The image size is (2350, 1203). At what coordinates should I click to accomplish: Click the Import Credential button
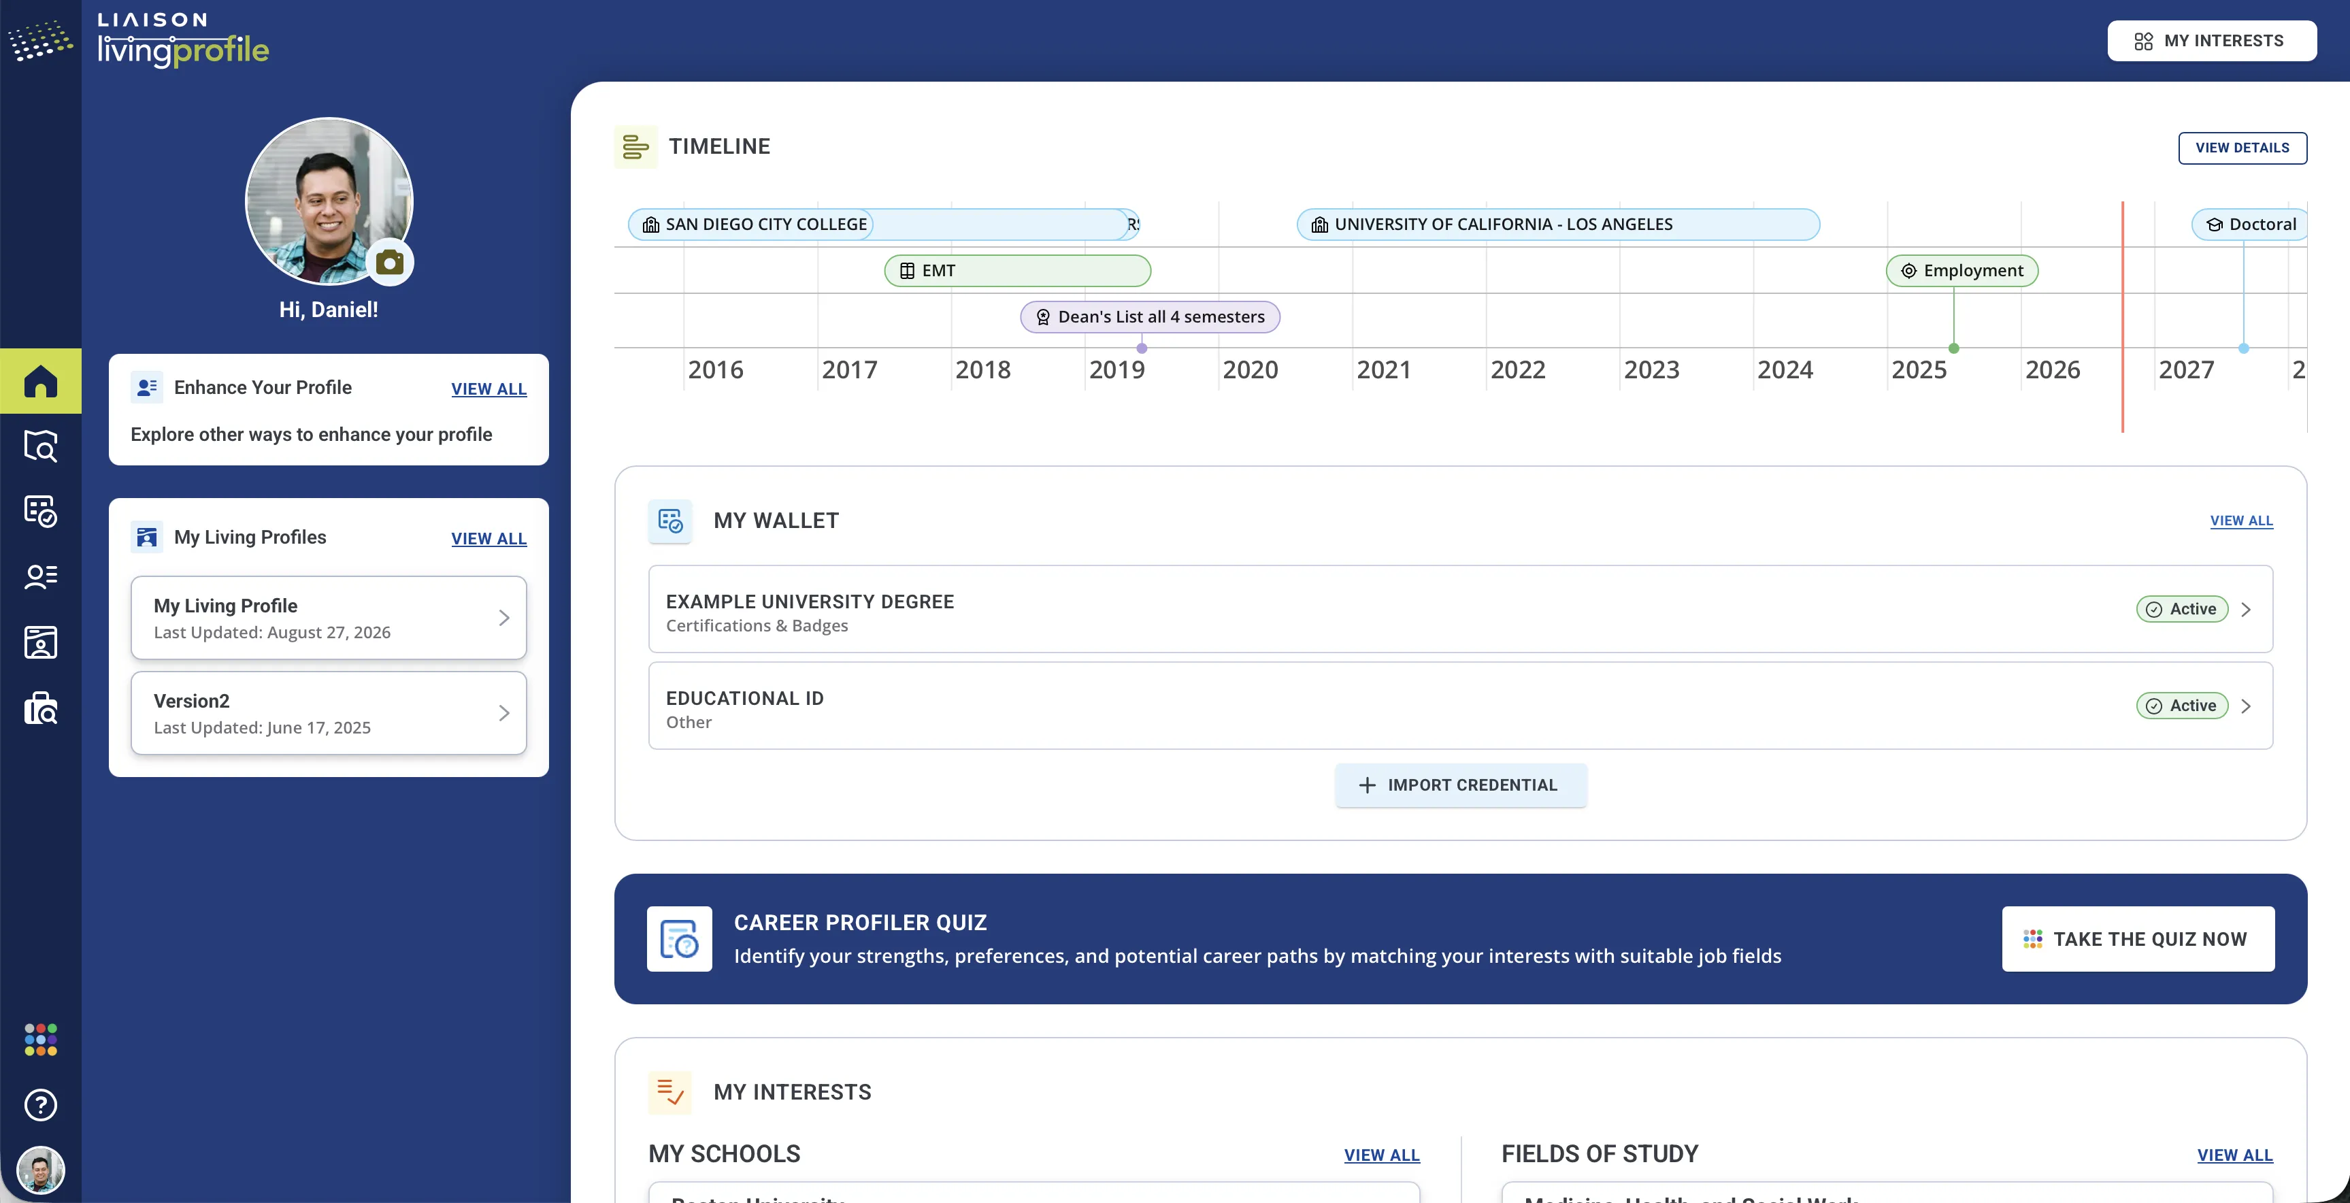(1459, 785)
